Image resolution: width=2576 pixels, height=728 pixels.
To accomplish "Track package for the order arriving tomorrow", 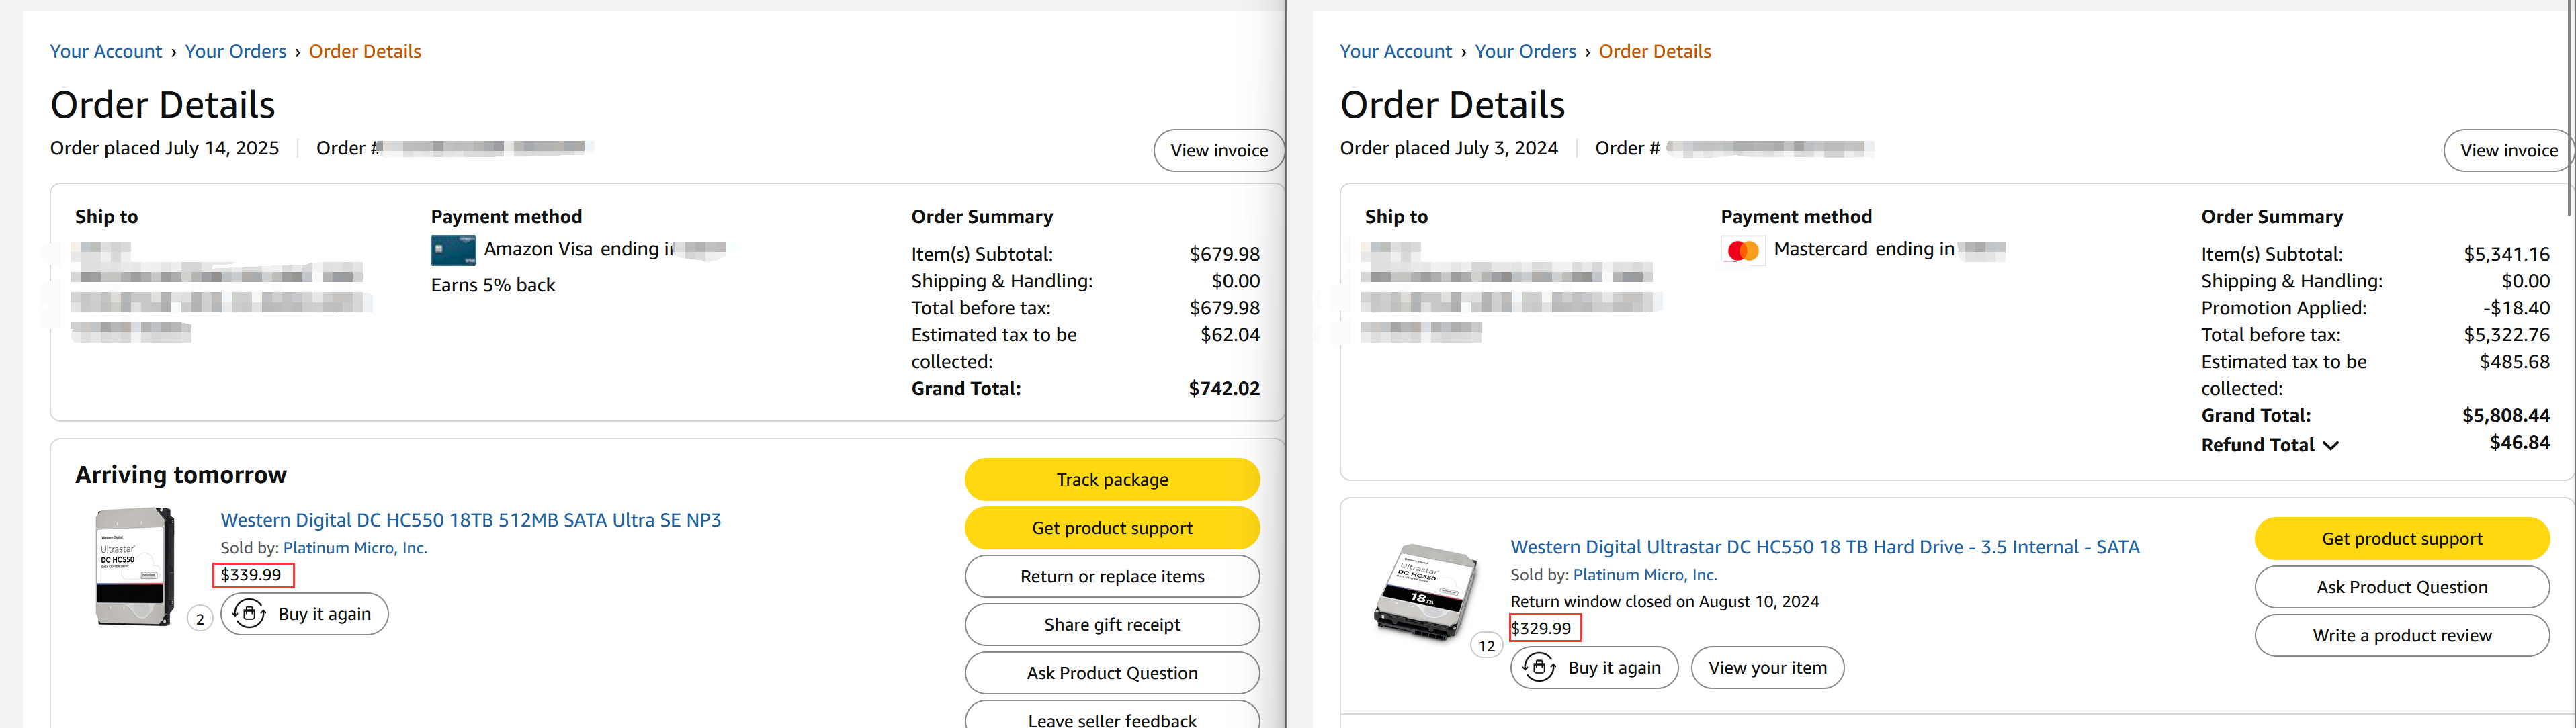I will click(x=1111, y=480).
